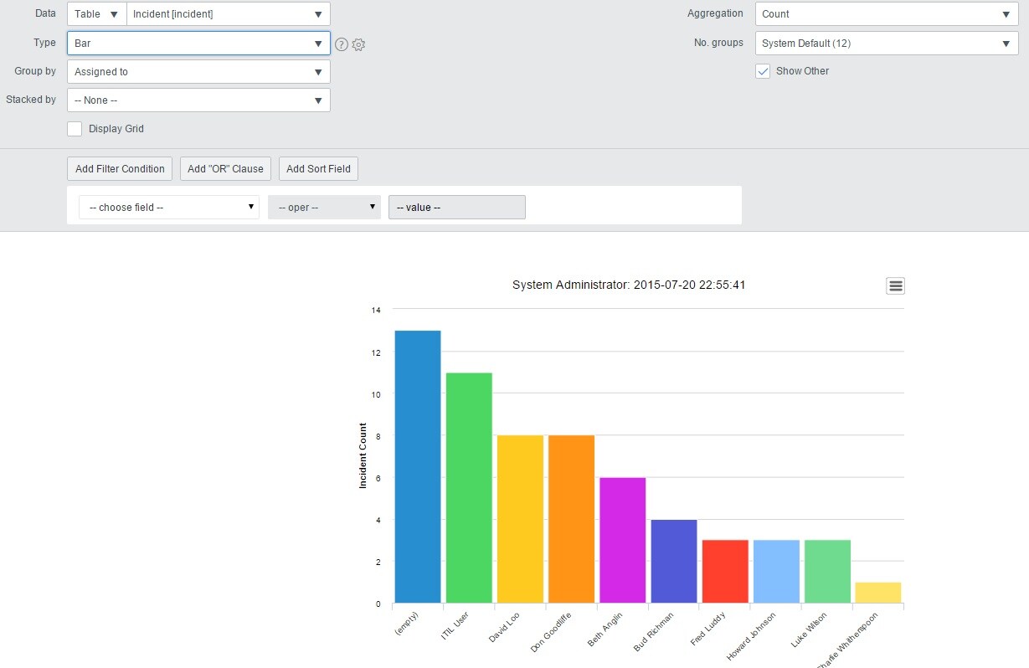Click the blue (empty) bar in chart
The height and width of the screenshot is (668, 1029).
(x=418, y=466)
